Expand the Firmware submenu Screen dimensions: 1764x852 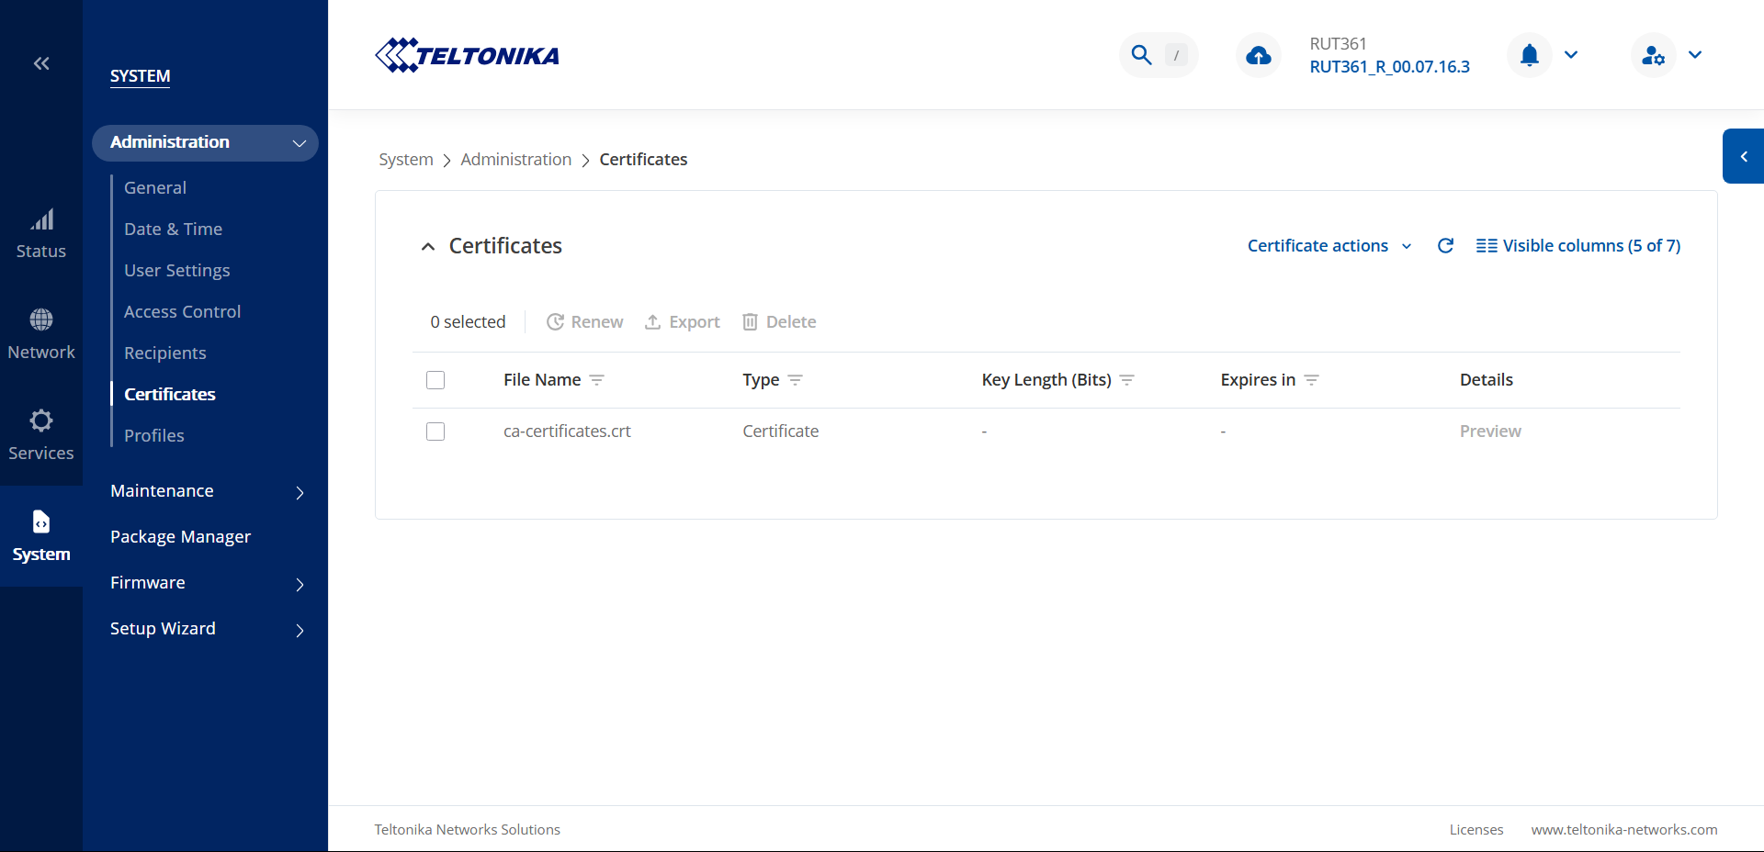click(207, 583)
